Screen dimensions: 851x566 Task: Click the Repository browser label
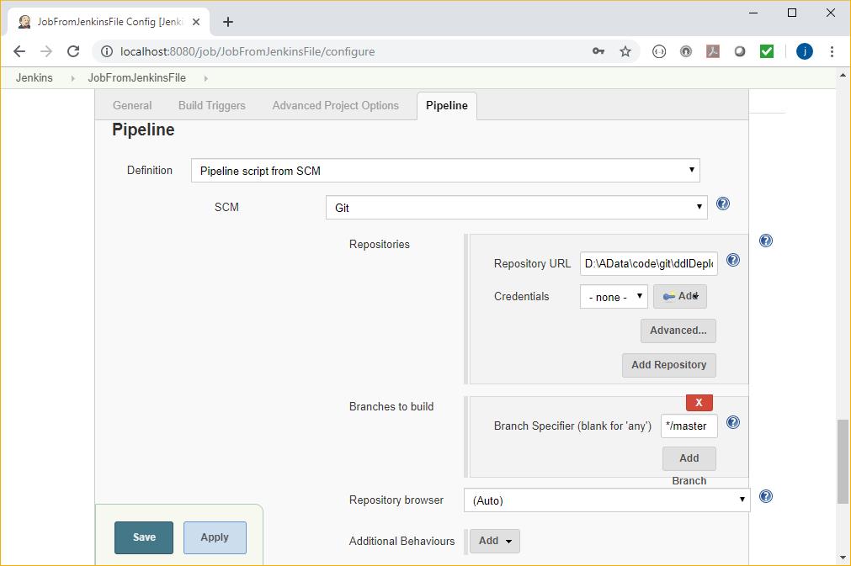point(396,500)
